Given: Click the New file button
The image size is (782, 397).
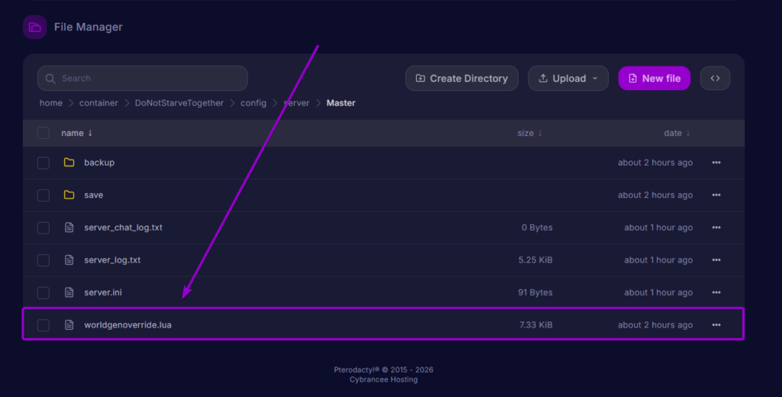Looking at the screenshot, I should (x=654, y=79).
